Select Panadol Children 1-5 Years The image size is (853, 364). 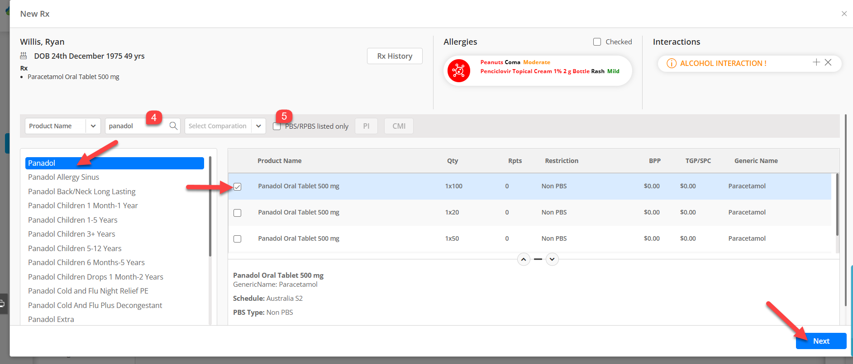pyautogui.click(x=72, y=220)
